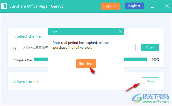This screenshot has height=106, width=172.
Task: Click the '1. Select the file' heading
Action: coord(27,36)
